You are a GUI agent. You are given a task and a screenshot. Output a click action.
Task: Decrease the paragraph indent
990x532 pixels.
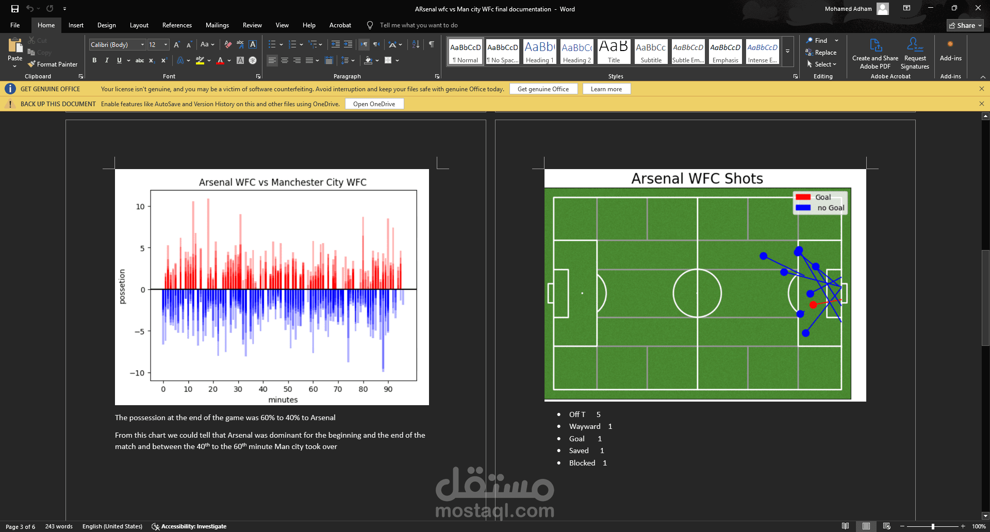point(336,45)
